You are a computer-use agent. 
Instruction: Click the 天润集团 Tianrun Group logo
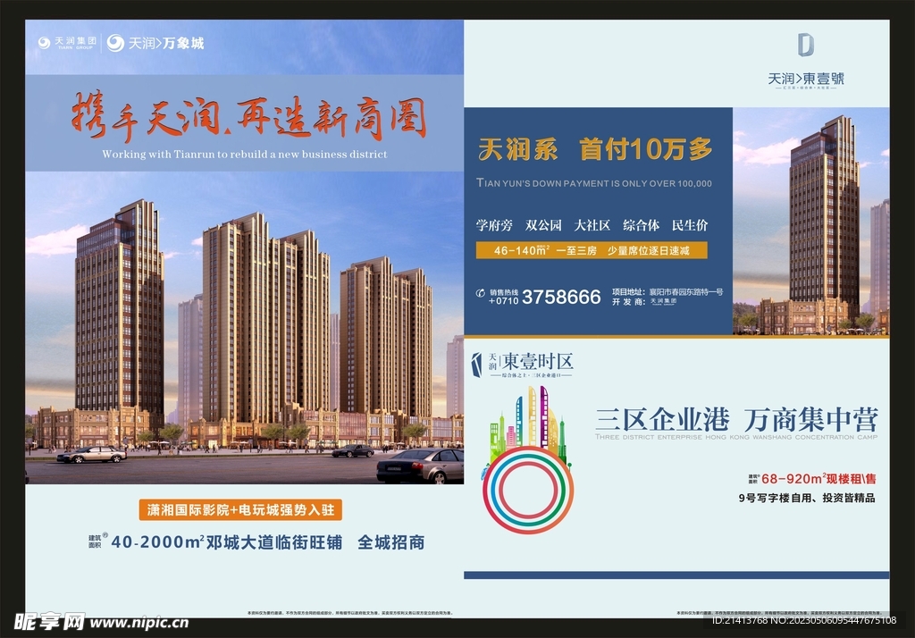[67, 43]
